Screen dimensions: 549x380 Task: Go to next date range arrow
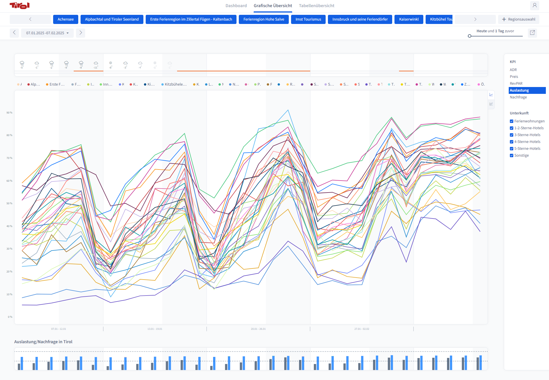81,33
